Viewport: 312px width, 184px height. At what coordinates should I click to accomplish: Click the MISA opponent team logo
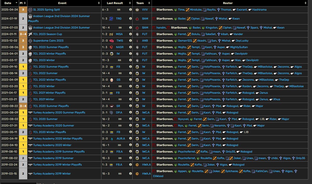click(111, 34)
